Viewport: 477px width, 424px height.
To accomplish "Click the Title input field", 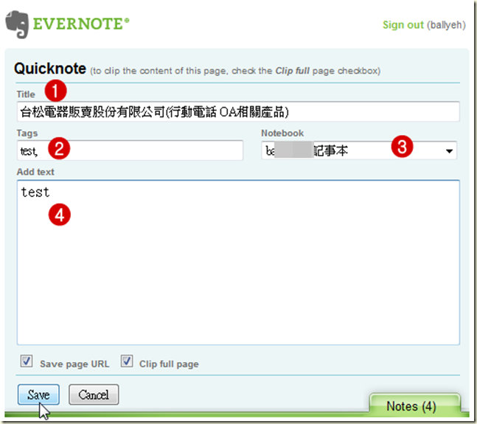I will (x=238, y=111).
